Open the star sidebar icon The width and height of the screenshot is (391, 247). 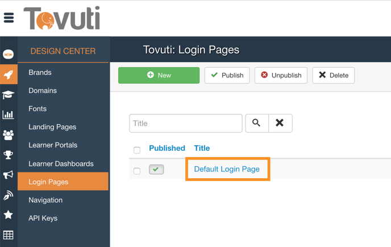(8, 215)
